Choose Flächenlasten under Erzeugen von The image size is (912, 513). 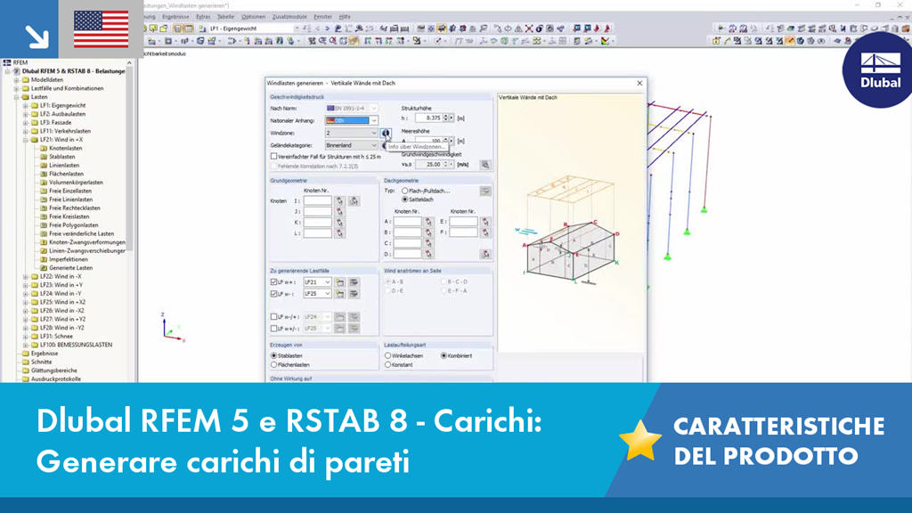pyautogui.click(x=274, y=364)
